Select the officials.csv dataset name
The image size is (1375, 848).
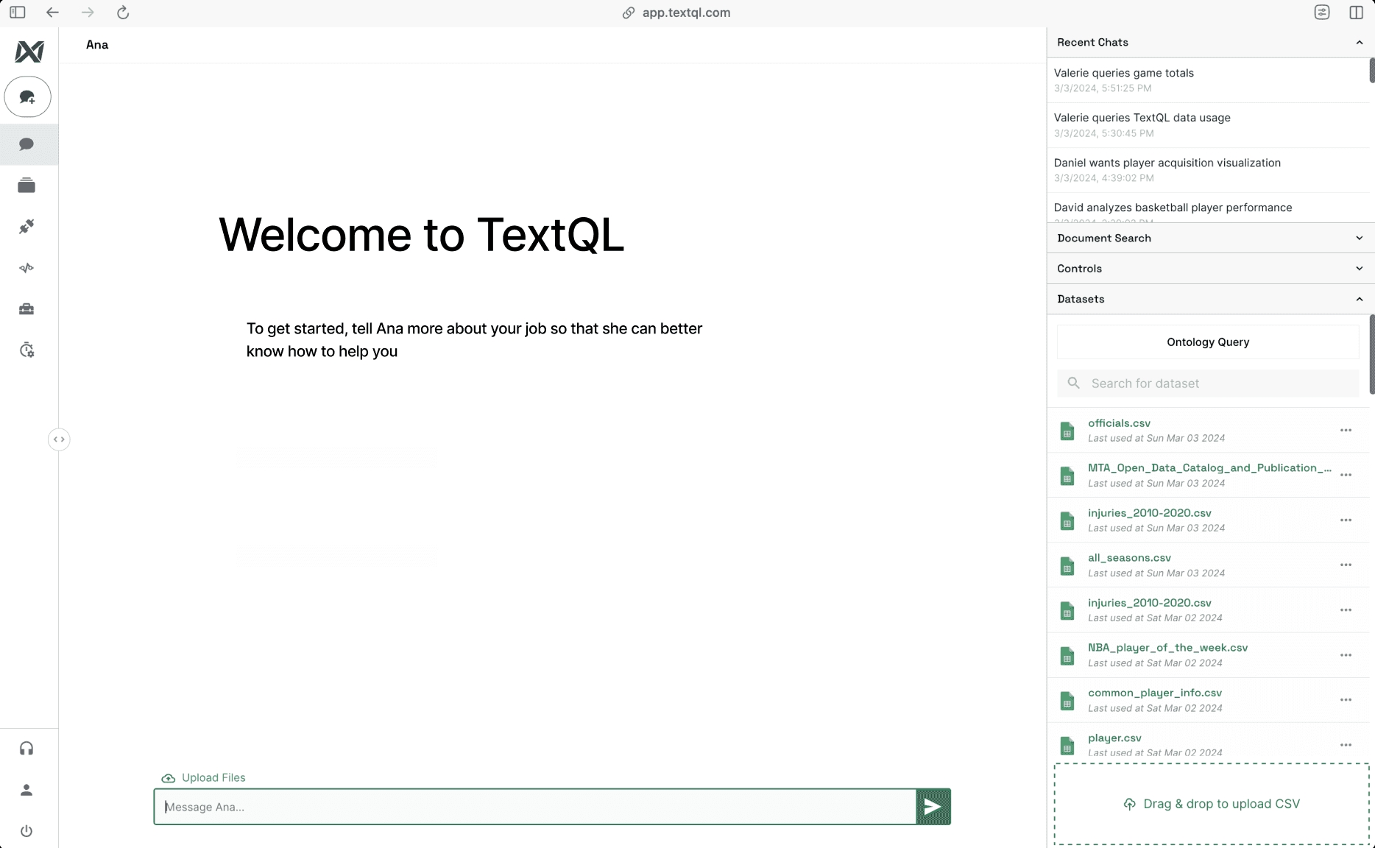[1119, 423]
